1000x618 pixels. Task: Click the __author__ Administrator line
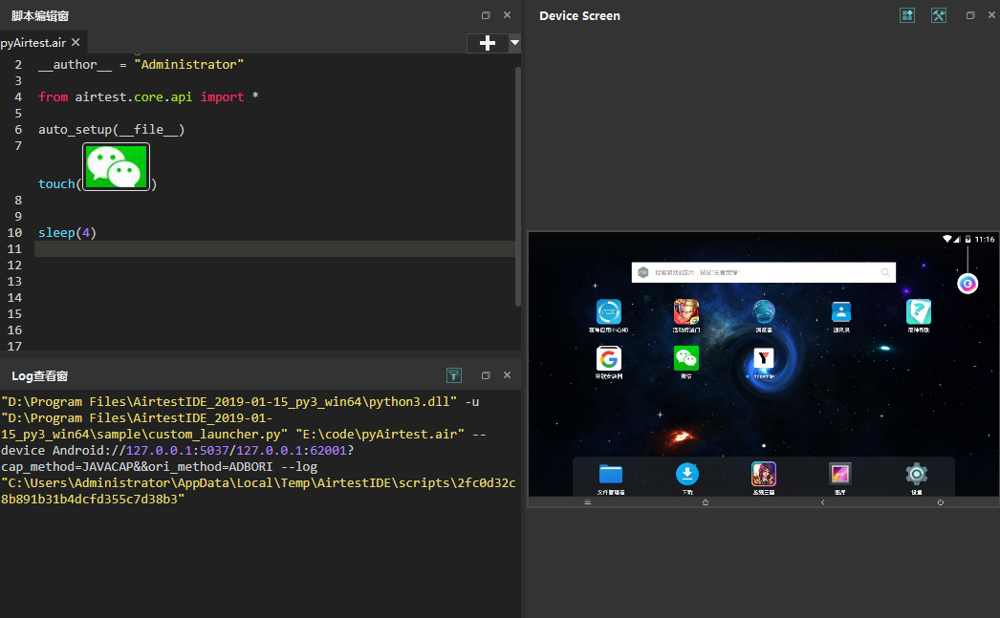[141, 64]
